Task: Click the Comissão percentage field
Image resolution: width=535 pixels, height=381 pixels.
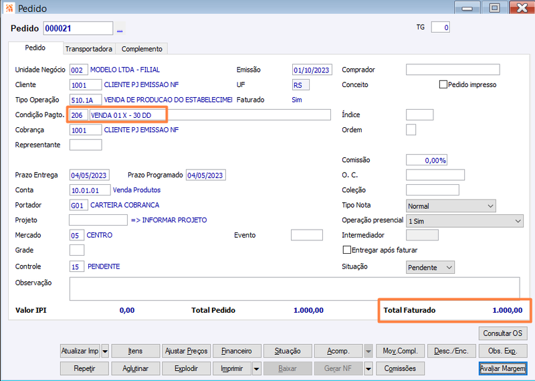Action: [427, 160]
